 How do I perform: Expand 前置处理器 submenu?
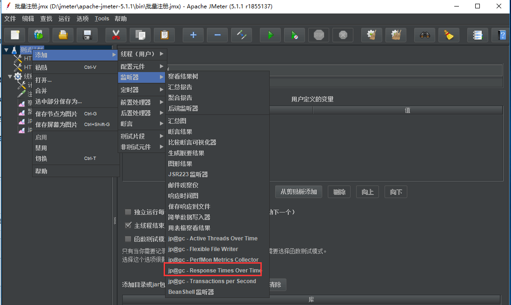(142, 102)
